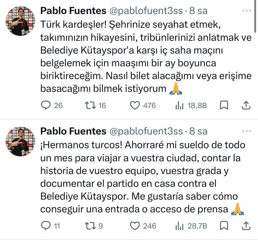
Task: Like the tweet with 476 likes
Action: 135,106
